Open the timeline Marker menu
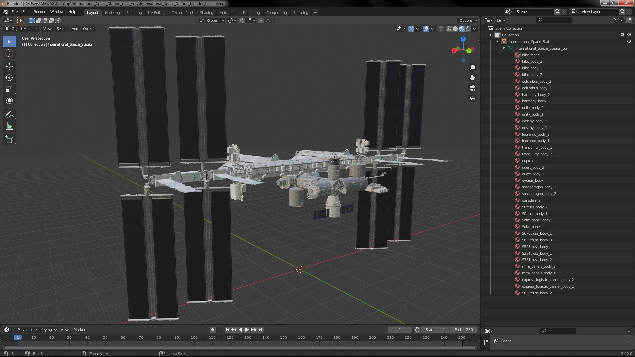The width and height of the screenshot is (635, 357). coord(79,330)
